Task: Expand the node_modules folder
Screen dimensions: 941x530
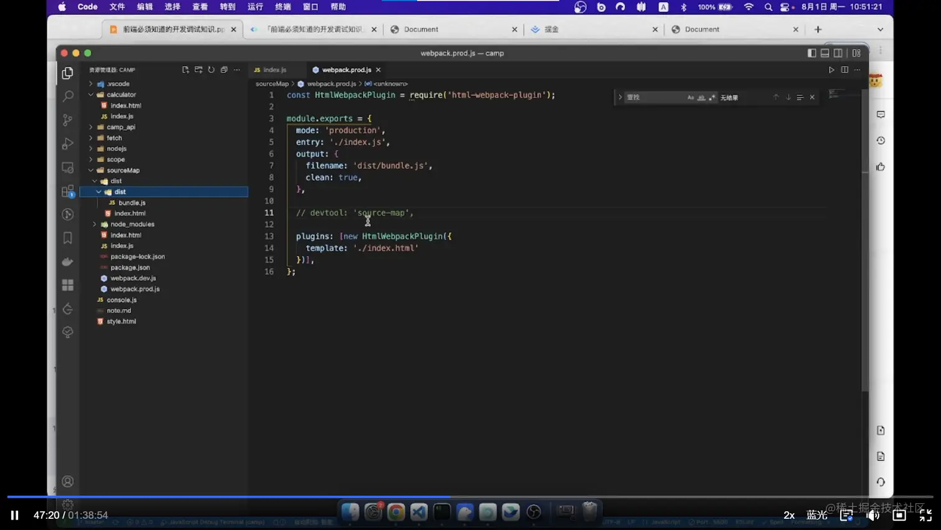Action: pyautogui.click(x=132, y=224)
